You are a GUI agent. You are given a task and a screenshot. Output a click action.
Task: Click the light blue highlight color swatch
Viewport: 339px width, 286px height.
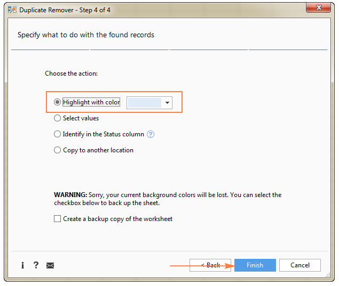[x=144, y=103]
